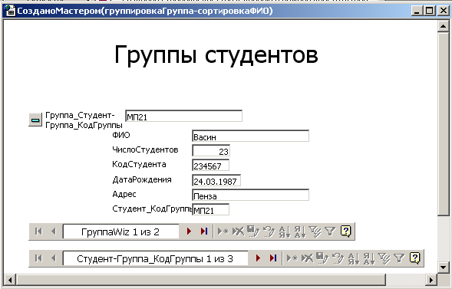Go to next record in ГруппаWiz navigator
The height and width of the screenshot is (289, 452).
pyautogui.click(x=189, y=232)
